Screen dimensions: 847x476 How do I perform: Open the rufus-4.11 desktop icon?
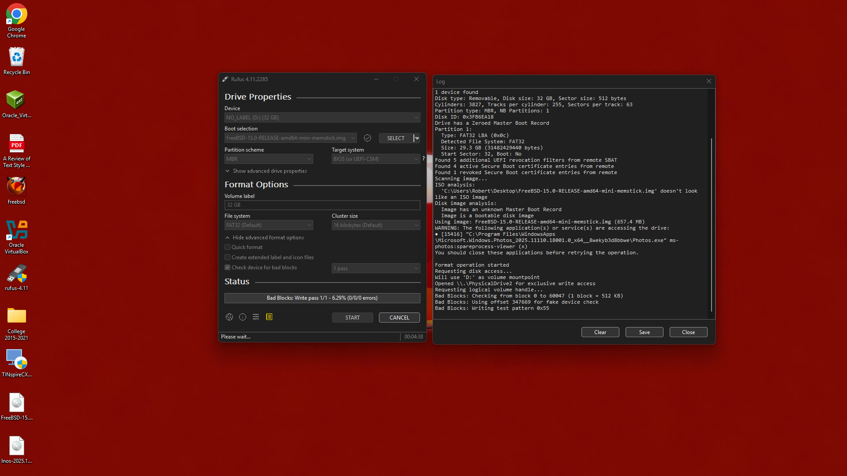point(16,273)
